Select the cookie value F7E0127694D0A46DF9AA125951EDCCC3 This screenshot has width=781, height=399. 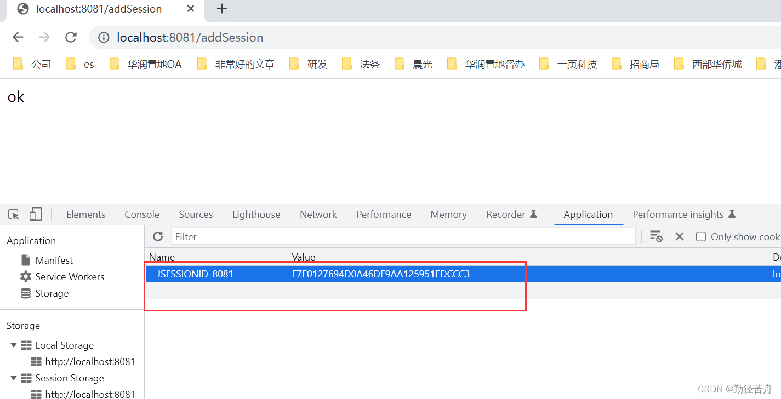pyautogui.click(x=381, y=274)
